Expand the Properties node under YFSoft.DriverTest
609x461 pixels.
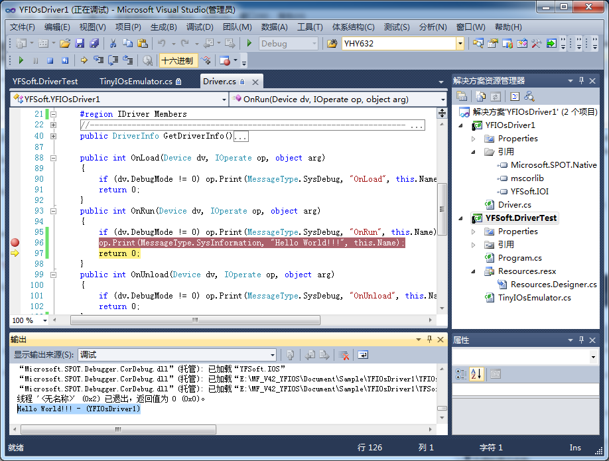[x=474, y=232]
